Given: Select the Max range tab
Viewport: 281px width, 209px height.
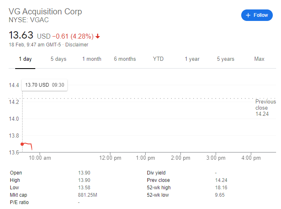Looking at the screenshot, I should click(259, 59).
